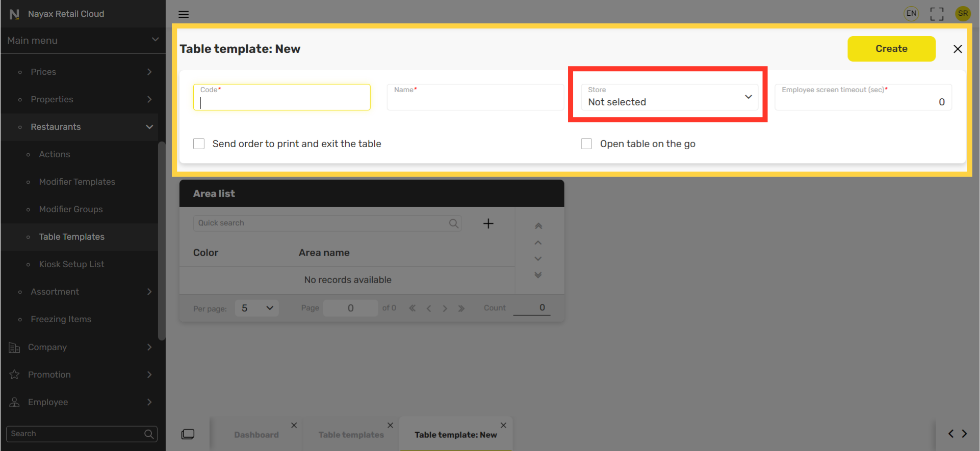
Task: Change language via EN icon
Action: click(911, 14)
